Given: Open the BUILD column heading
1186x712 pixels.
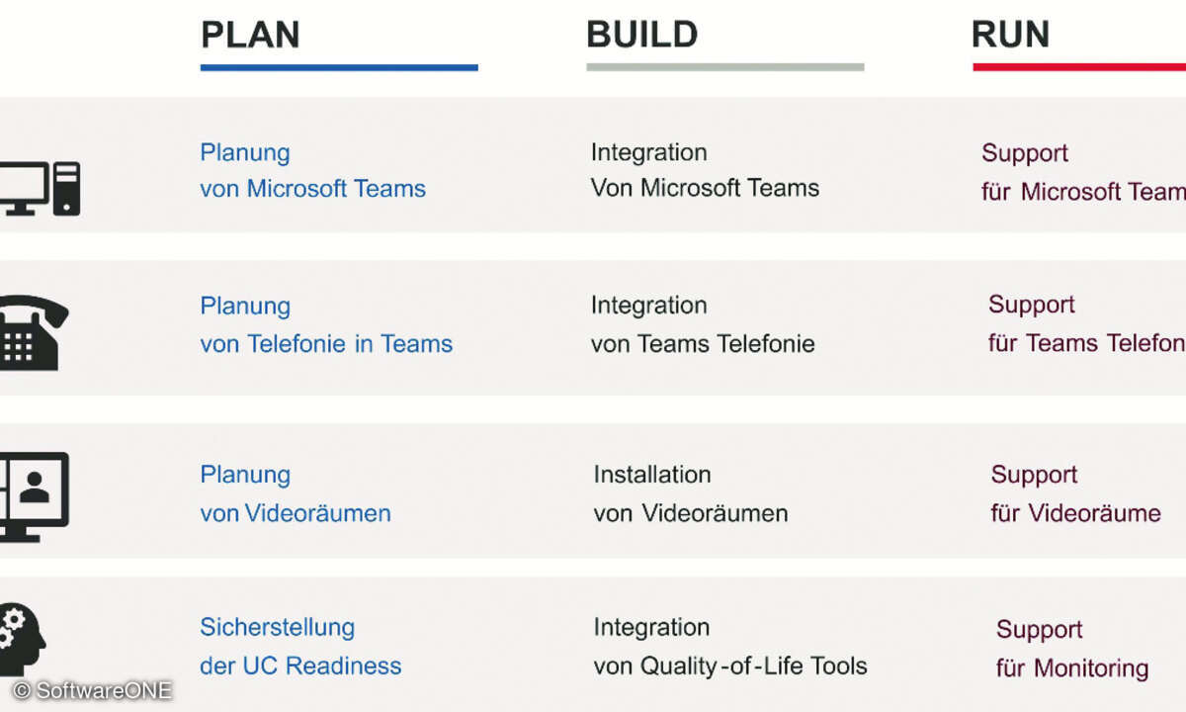Looking at the screenshot, I should point(641,35).
